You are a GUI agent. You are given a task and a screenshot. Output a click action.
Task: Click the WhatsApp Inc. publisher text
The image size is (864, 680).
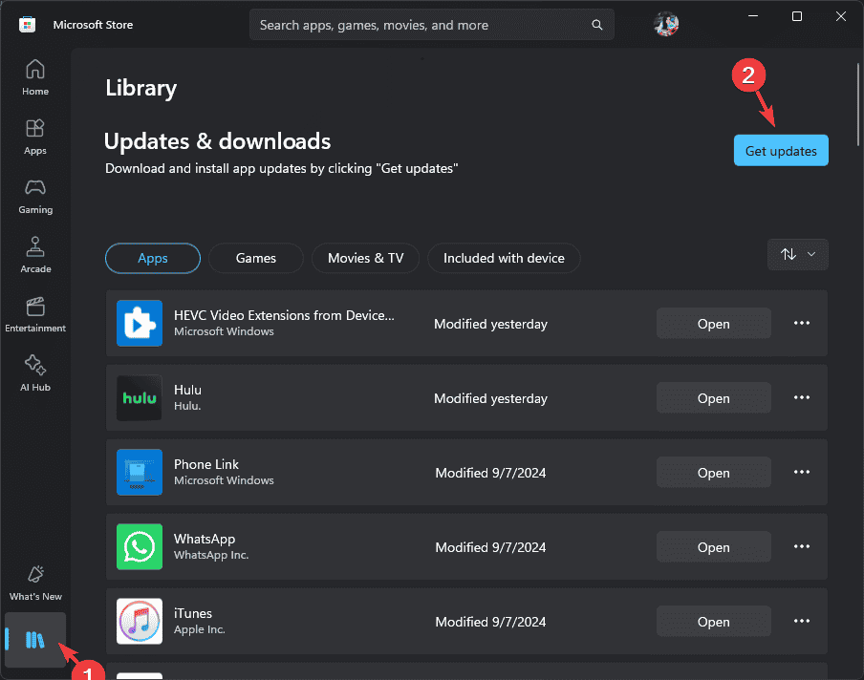[x=211, y=555]
